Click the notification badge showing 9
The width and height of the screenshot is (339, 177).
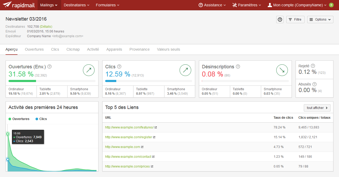point(331,5)
